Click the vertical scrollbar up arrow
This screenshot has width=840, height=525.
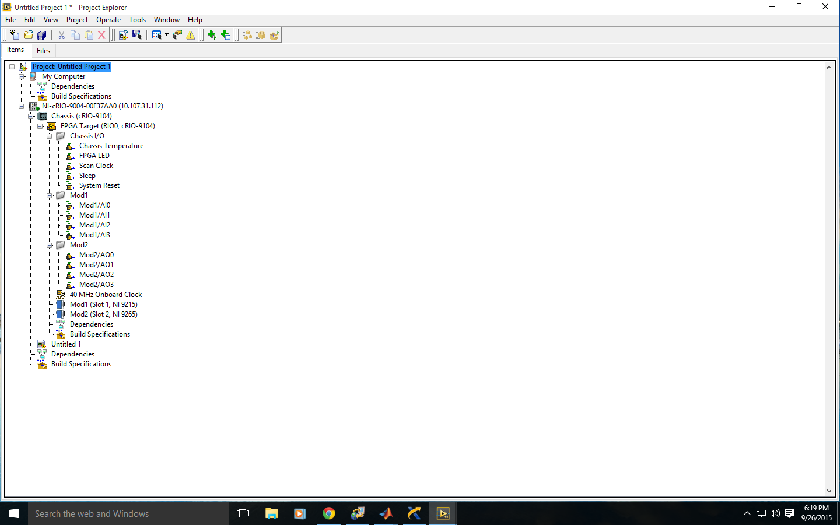[829, 67]
